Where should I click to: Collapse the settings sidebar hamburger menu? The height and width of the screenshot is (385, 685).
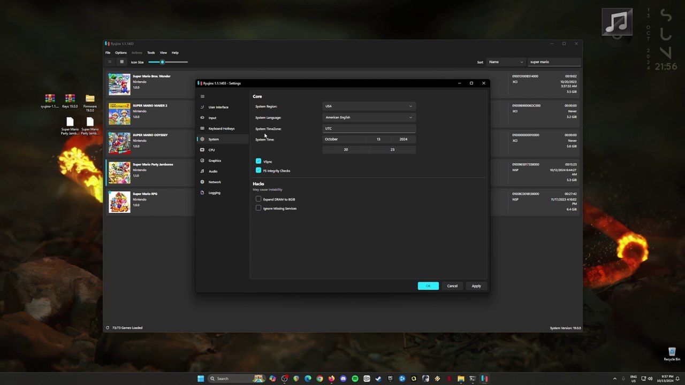[x=202, y=96]
